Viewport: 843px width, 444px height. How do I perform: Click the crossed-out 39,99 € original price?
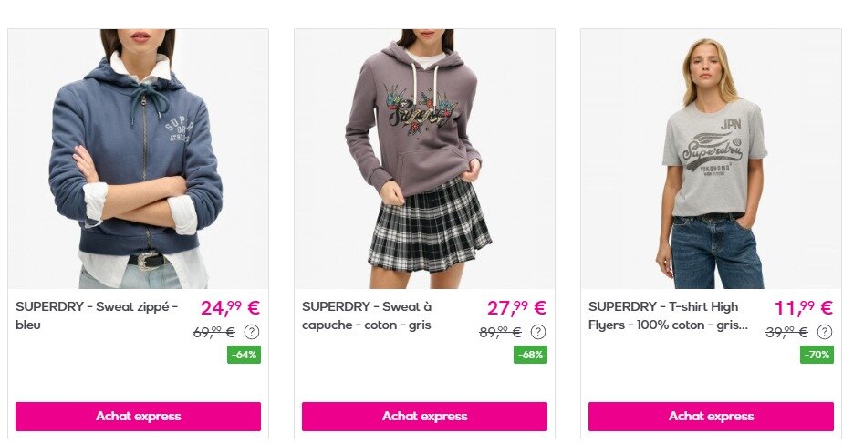click(787, 332)
